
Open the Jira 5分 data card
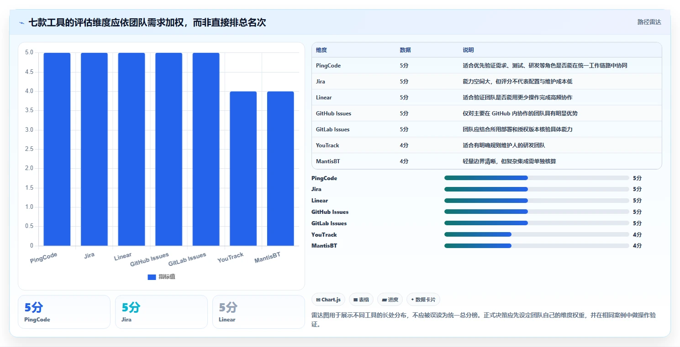coord(161,312)
